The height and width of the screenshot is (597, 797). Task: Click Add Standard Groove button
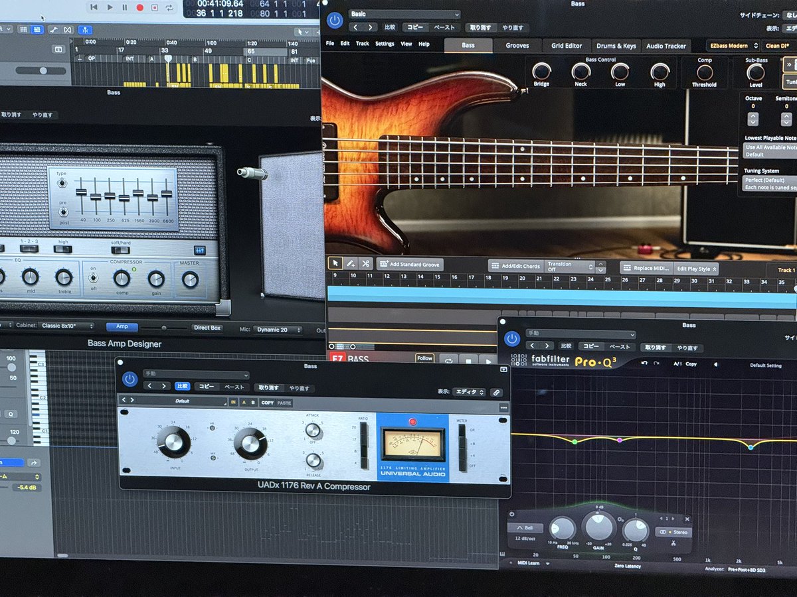coord(410,265)
